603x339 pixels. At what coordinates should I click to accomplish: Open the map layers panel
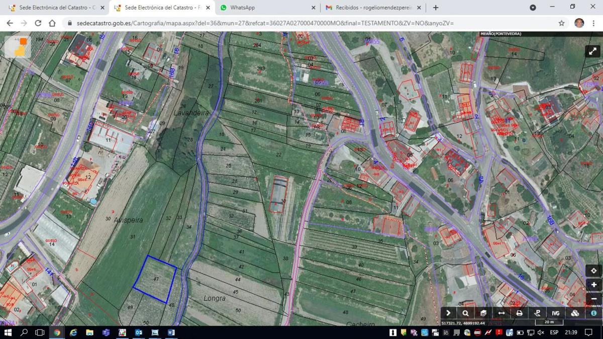pos(483,313)
